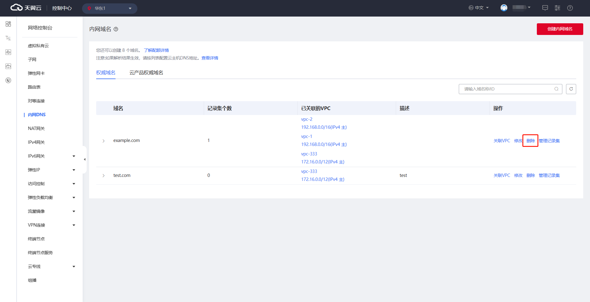Click help icon next to 内网域名 title
Image resolution: width=590 pixels, height=302 pixels.
(x=116, y=29)
